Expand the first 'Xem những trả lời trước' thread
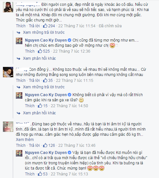The height and width of the screenshot is (178, 159). (x=44, y=32)
